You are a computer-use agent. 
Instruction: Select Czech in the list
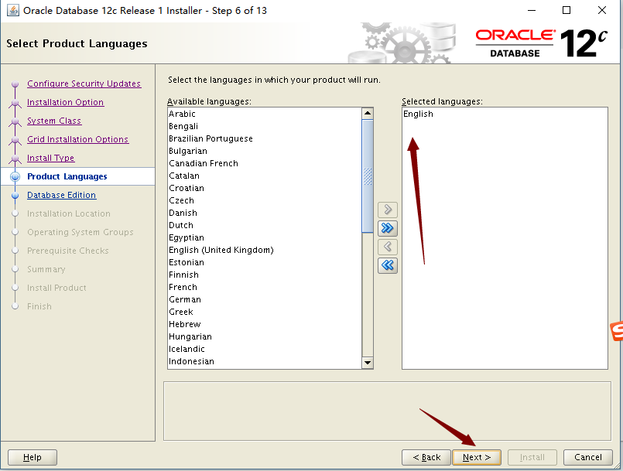[265, 200]
